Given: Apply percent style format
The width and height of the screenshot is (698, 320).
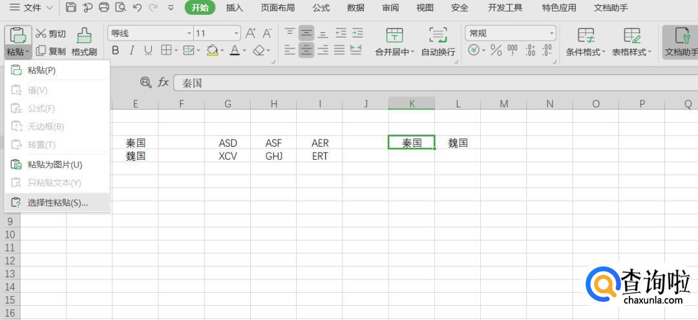Looking at the screenshot, I should (496, 50).
